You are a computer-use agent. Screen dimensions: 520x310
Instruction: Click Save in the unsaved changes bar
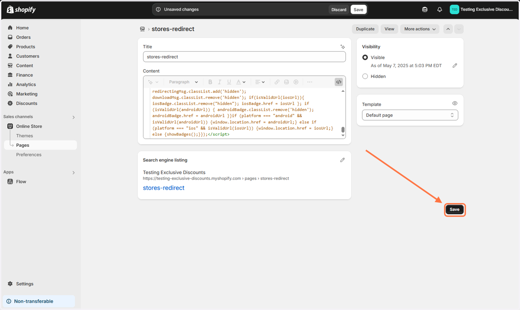pos(358,10)
